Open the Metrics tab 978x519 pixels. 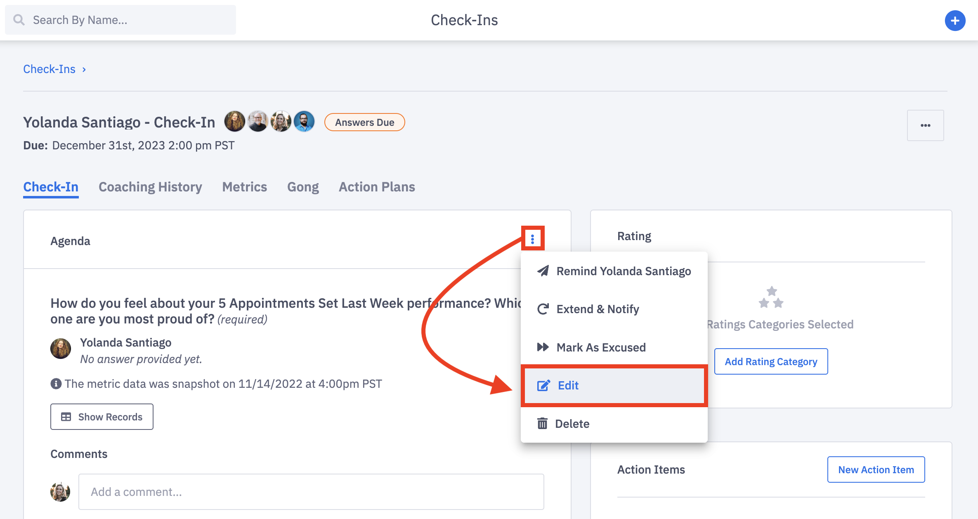point(244,187)
